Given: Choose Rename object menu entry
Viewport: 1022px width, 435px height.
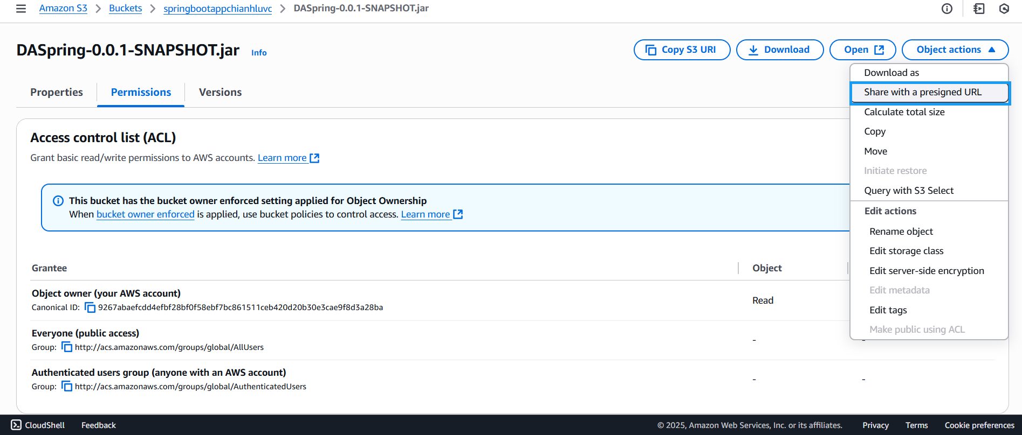Looking at the screenshot, I should coord(929,231).
